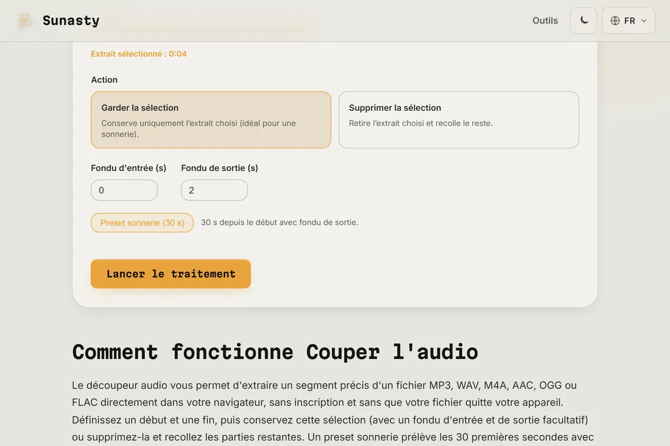Focus the Fondu d'entrée input field
The image size is (670, 446).
pos(124,190)
